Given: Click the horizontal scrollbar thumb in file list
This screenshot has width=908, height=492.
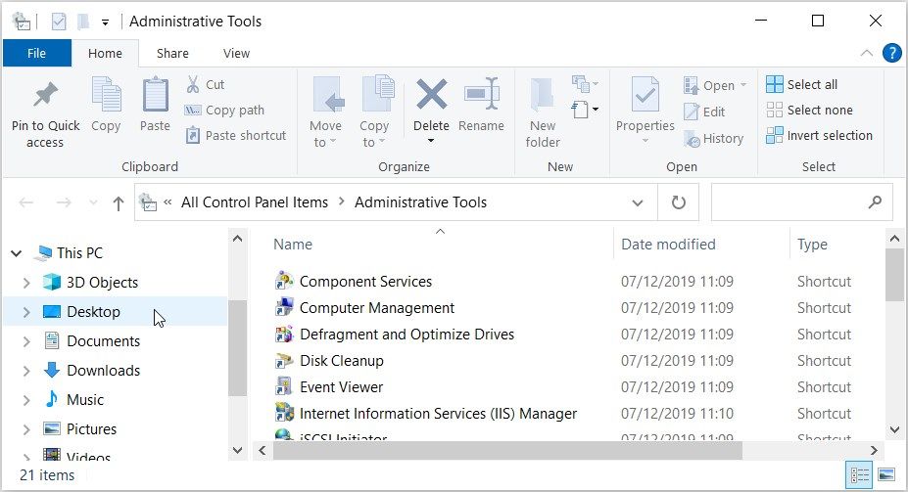Looking at the screenshot, I should point(507,451).
